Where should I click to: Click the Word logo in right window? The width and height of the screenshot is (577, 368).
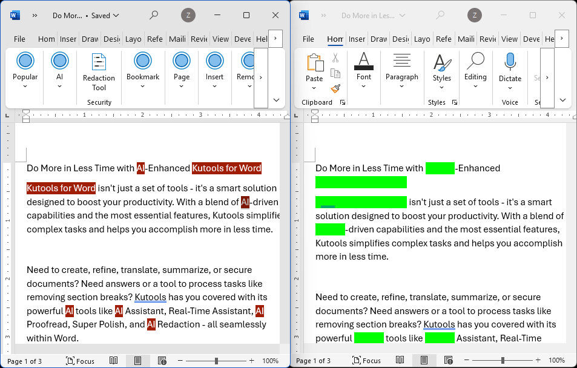(x=304, y=15)
